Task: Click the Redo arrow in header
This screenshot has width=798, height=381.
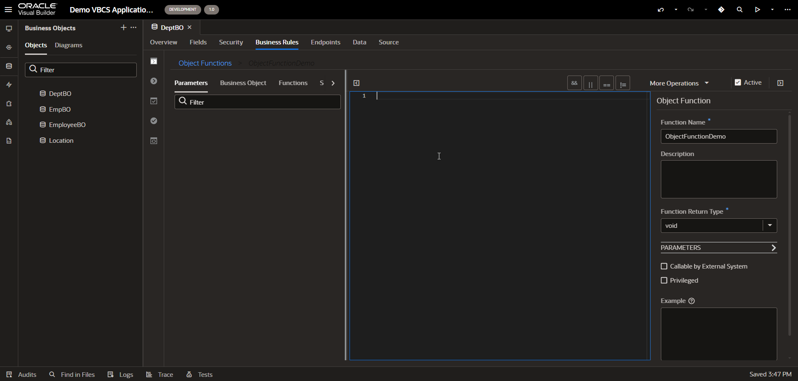Action: (x=691, y=10)
